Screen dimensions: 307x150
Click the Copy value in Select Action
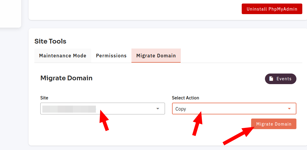point(181,109)
